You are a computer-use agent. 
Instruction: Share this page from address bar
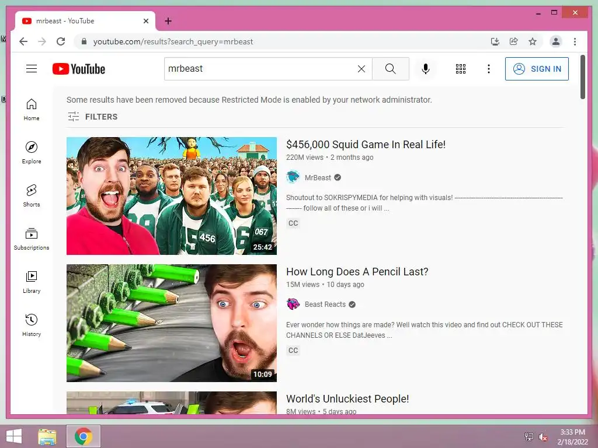point(514,41)
